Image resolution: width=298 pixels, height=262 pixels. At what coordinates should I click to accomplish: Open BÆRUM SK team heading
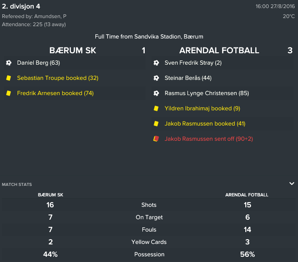coord(73,50)
